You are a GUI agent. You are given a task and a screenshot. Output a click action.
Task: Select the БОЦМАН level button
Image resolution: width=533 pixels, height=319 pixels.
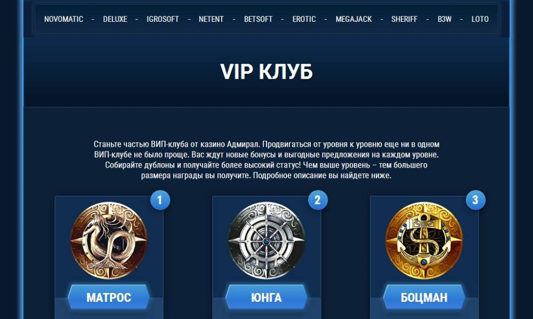(424, 297)
